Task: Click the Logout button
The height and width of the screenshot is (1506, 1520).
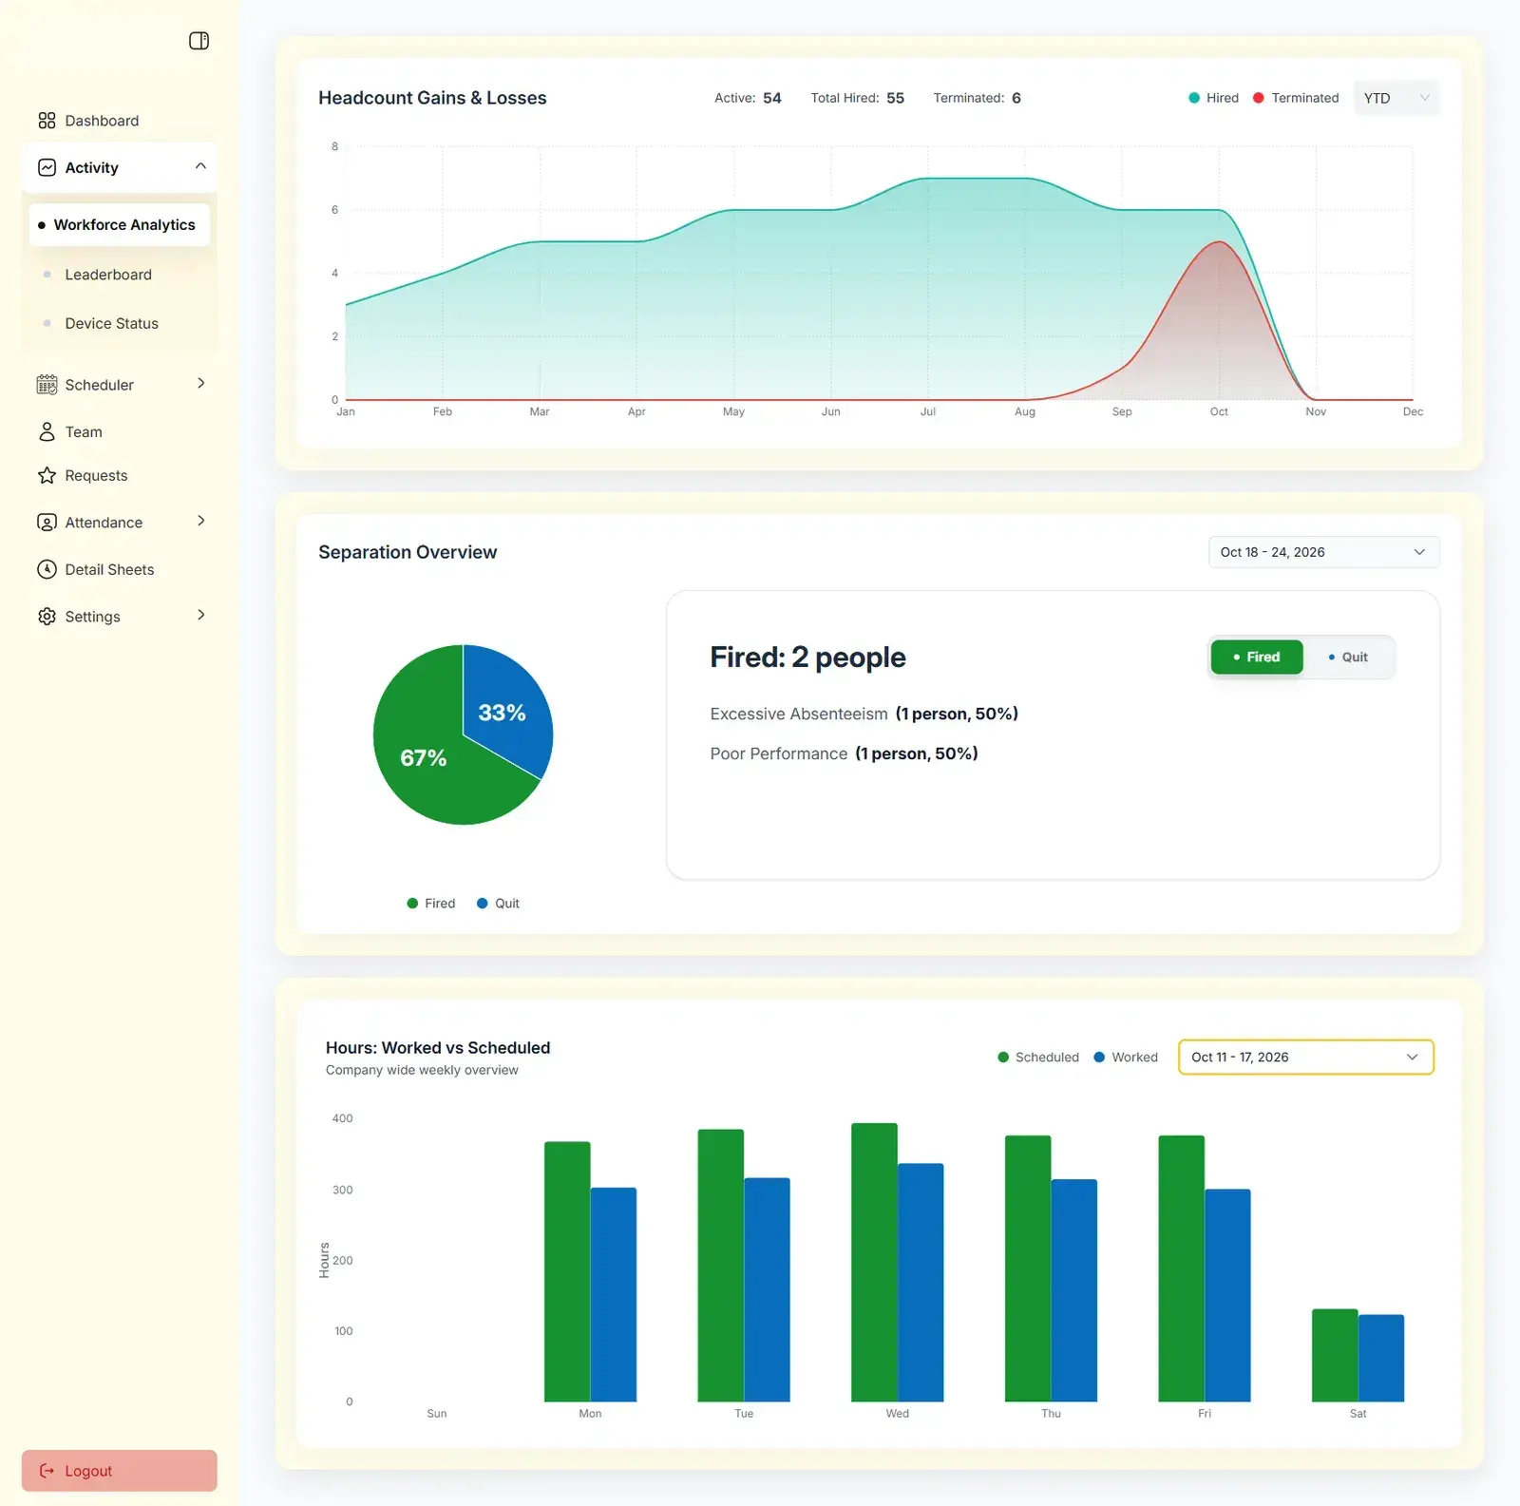Action: (x=119, y=1471)
